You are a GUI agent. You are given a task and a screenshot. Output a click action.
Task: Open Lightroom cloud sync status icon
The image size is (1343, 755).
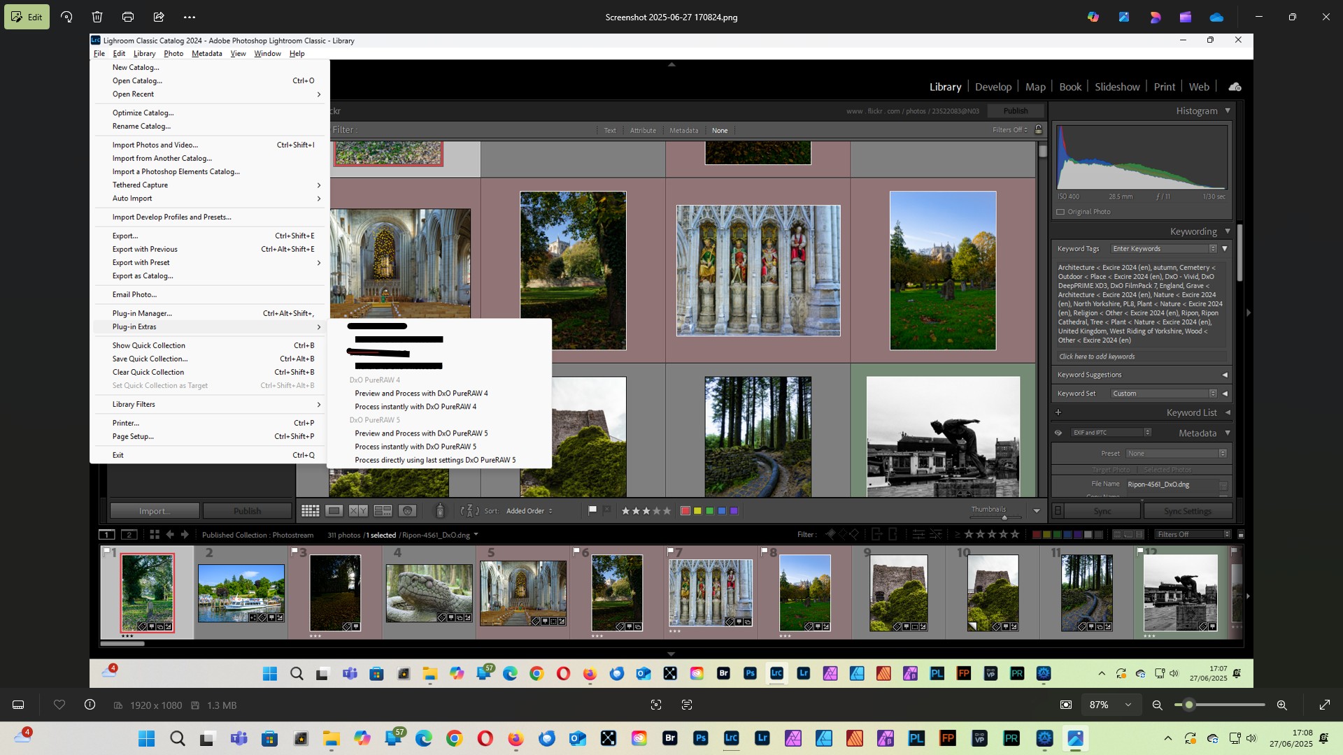[1235, 87]
